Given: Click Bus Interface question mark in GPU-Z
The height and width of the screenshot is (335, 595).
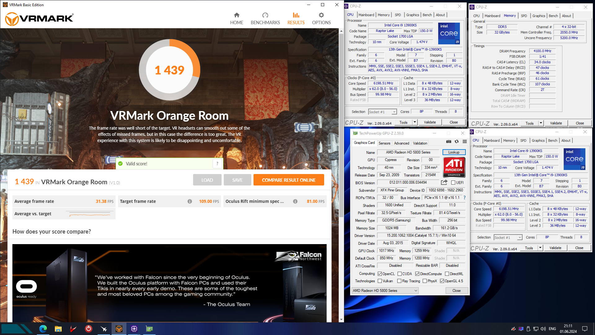Looking at the screenshot, I should [x=464, y=198].
